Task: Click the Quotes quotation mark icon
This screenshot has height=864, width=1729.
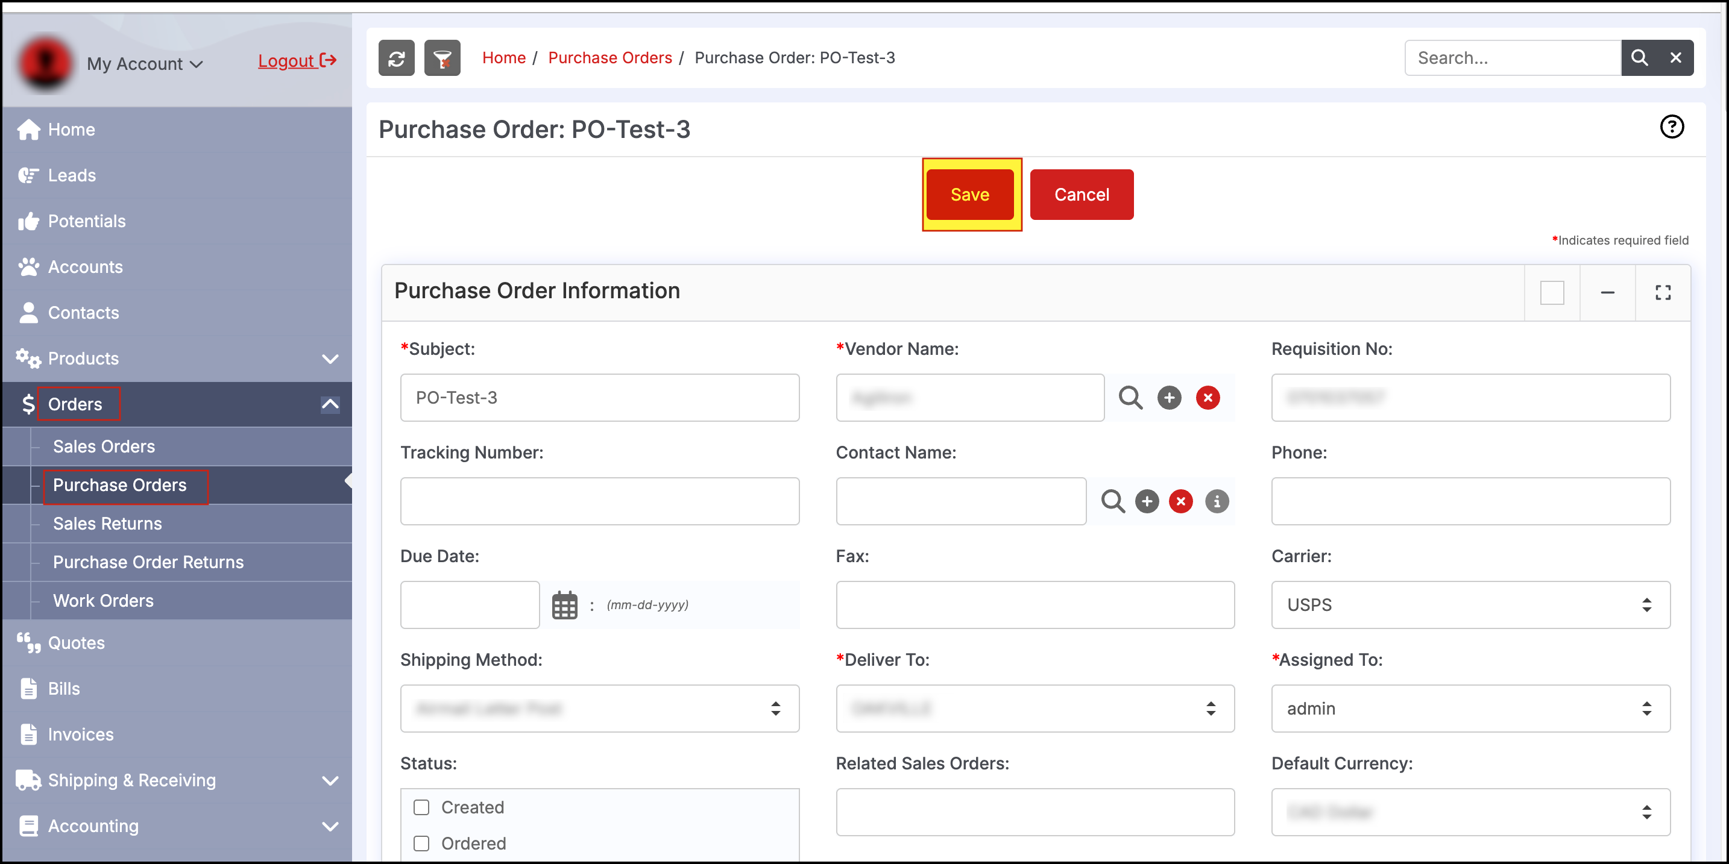Action: (29, 643)
